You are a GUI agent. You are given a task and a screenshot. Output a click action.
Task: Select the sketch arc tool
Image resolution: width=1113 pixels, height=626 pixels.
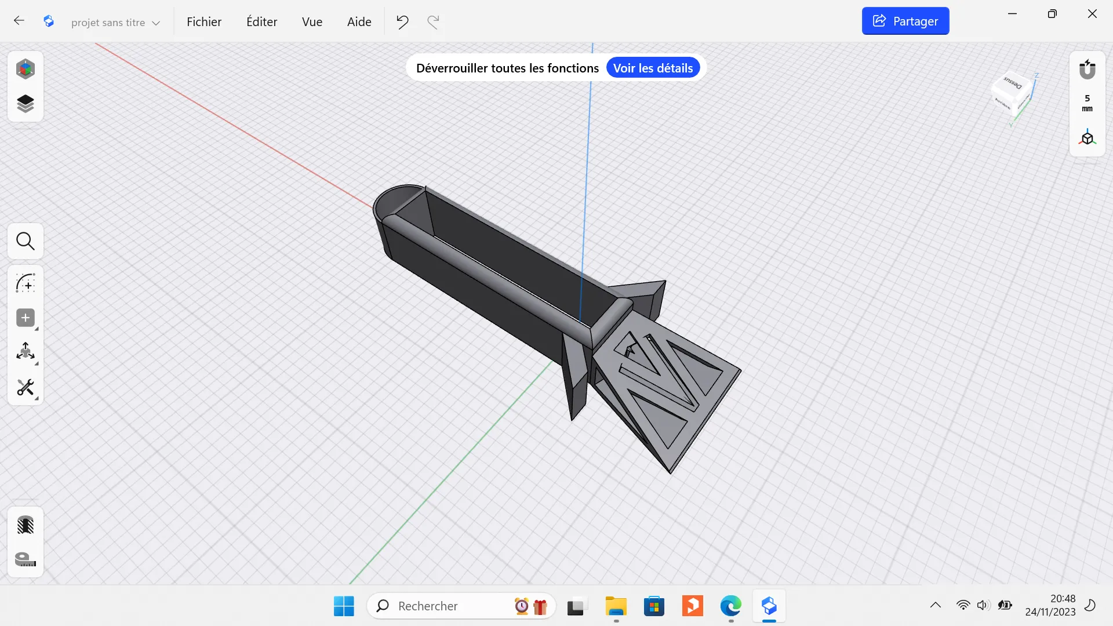pyautogui.click(x=26, y=283)
